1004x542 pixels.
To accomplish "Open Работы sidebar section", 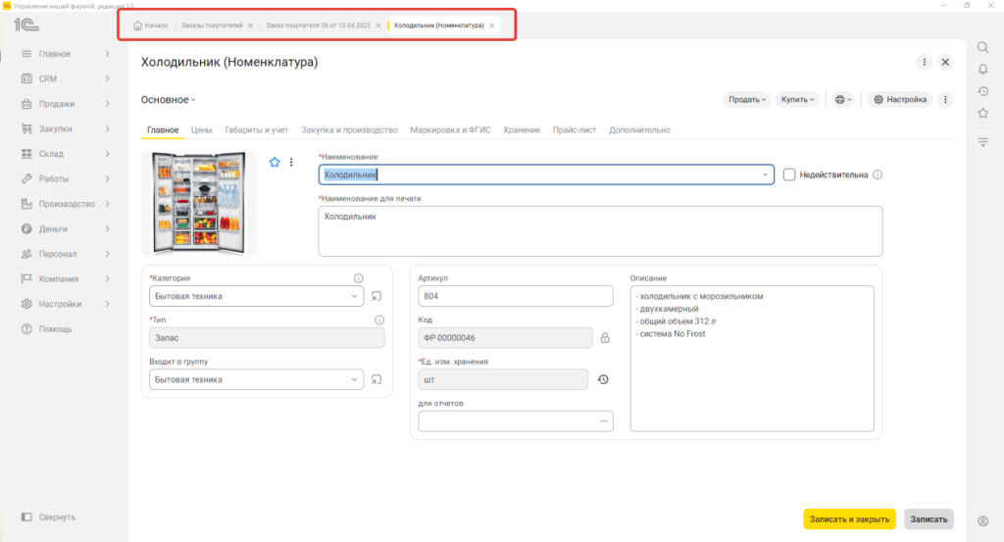I will [66, 178].
